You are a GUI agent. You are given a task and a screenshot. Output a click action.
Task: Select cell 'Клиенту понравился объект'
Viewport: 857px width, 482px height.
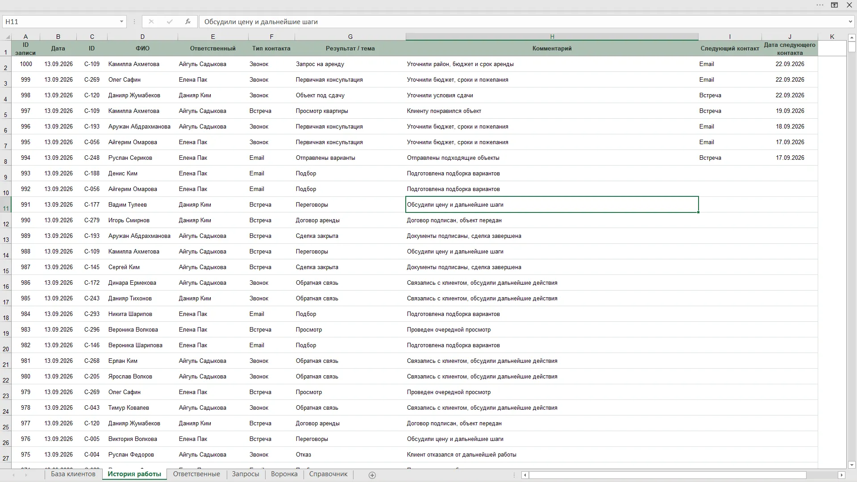coord(552,111)
